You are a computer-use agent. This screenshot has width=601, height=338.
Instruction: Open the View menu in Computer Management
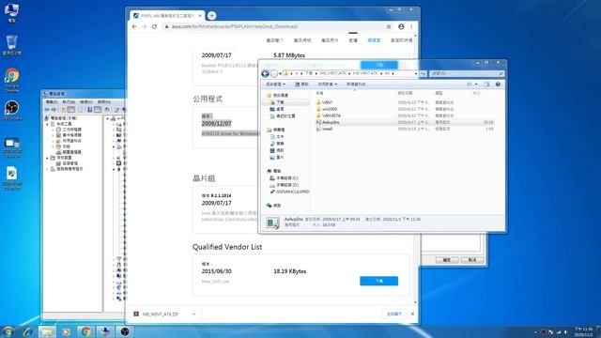[86, 102]
